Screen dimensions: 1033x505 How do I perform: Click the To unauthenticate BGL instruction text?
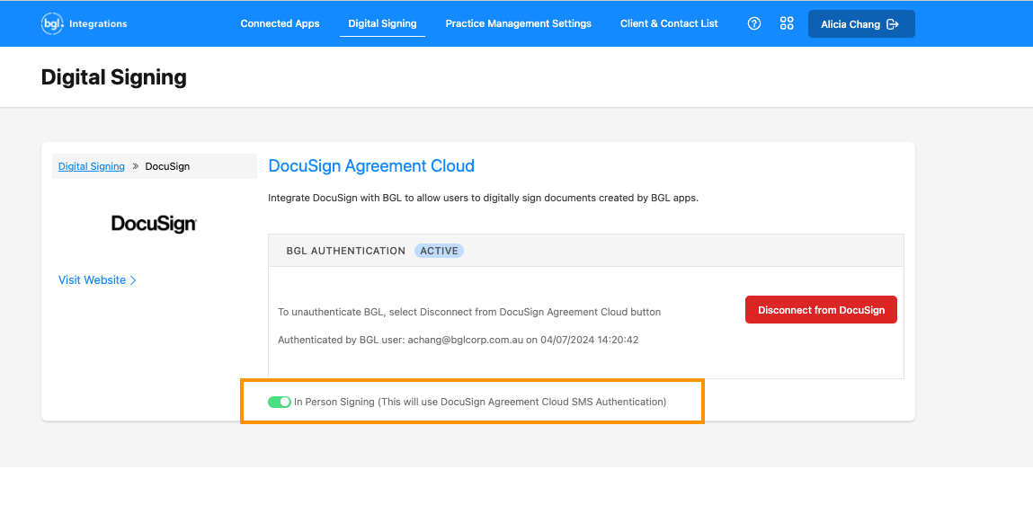pos(469,312)
